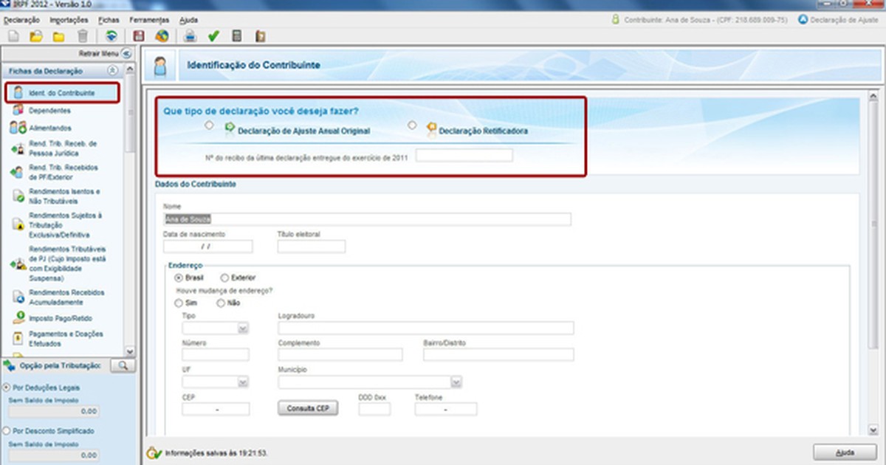This screenshot has height=465, width=886.
Task: Click the printer icon in toolbar
Action: point(190,35)
